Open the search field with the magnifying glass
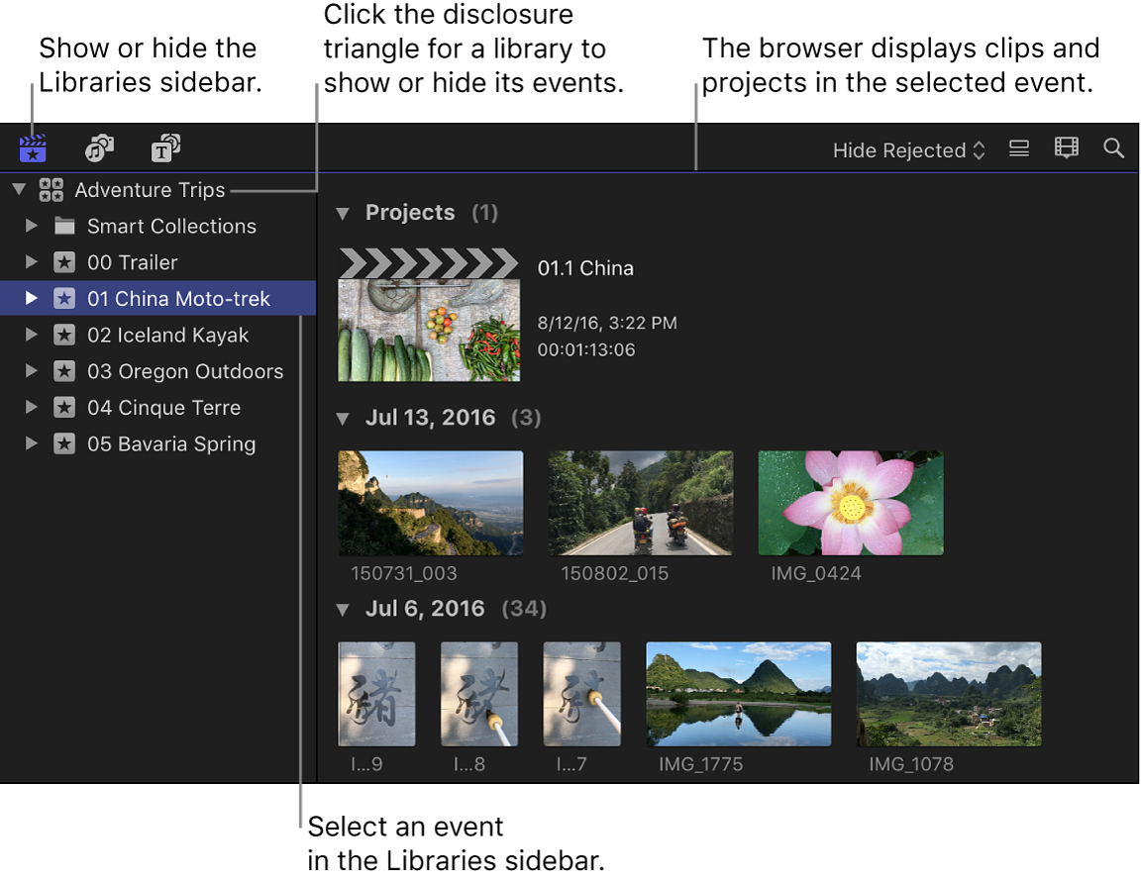The height and width of the screenshot is (882, 1141). [1113, 147]
